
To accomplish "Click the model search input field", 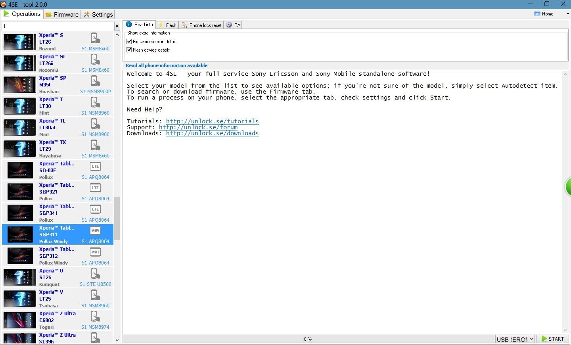I will coord(58,26).
